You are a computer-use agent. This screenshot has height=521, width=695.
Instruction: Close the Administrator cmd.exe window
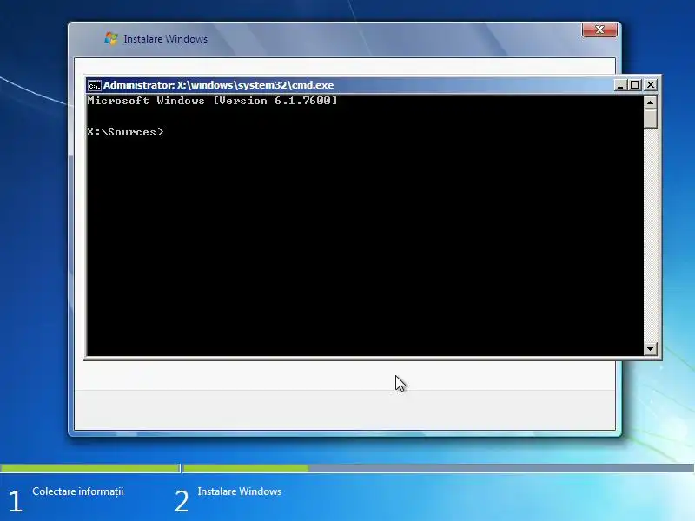tap(650, 84)
